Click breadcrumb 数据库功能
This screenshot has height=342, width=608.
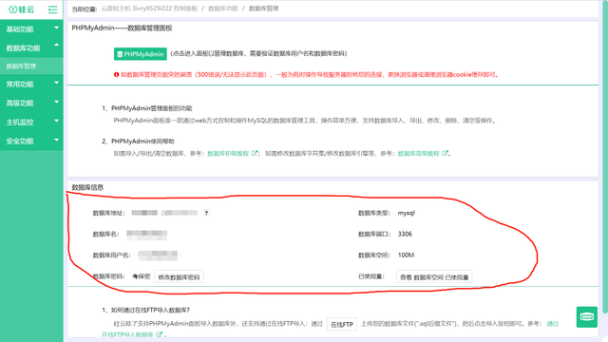(223, 9)
